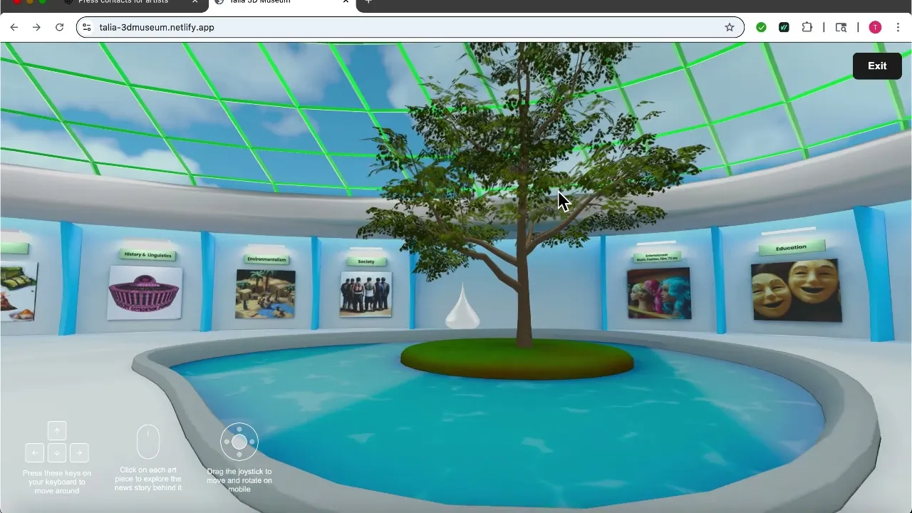This screenshot has width=912, height=513.
Task: Click the browser forward arrow
Action: (37, 27)
